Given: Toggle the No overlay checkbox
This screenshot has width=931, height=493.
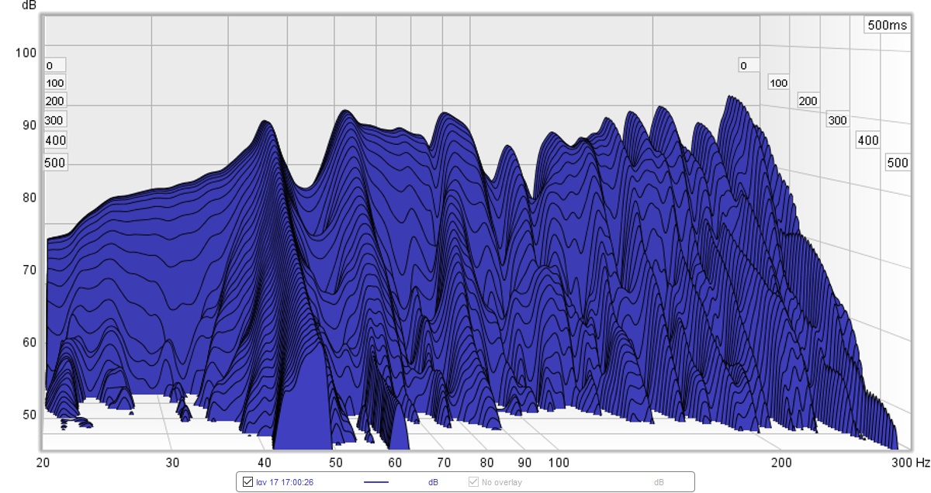Looking at the screenshot, I should point(473,482).
